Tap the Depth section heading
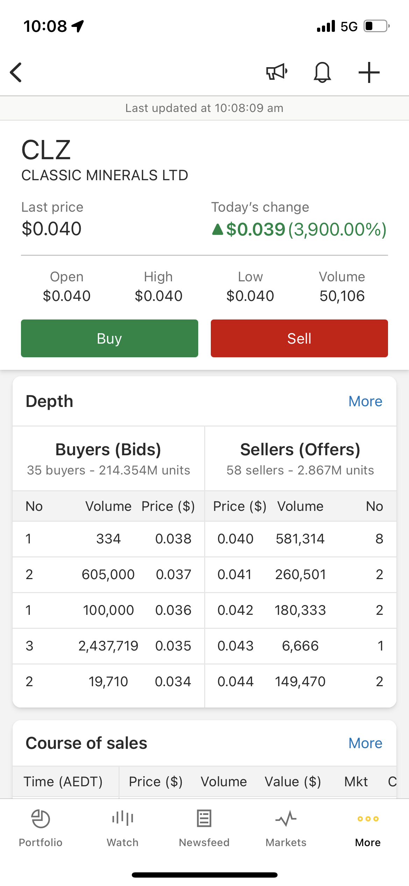 (49, 401)
